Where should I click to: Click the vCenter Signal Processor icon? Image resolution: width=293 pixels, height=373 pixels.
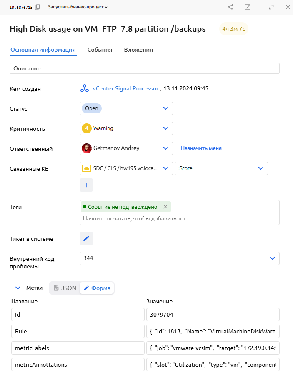coord(84,88)
